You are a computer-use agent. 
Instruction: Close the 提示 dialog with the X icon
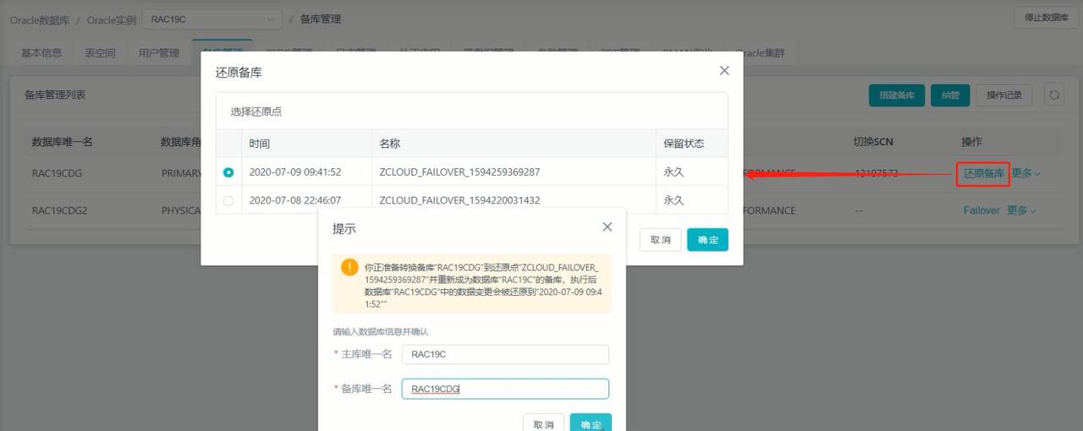click(x=607, y=227)
